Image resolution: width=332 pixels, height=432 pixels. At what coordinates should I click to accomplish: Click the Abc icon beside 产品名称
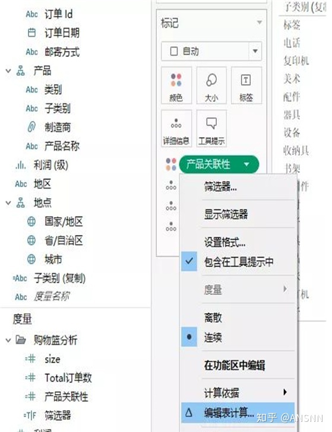[x=31, y=146]
